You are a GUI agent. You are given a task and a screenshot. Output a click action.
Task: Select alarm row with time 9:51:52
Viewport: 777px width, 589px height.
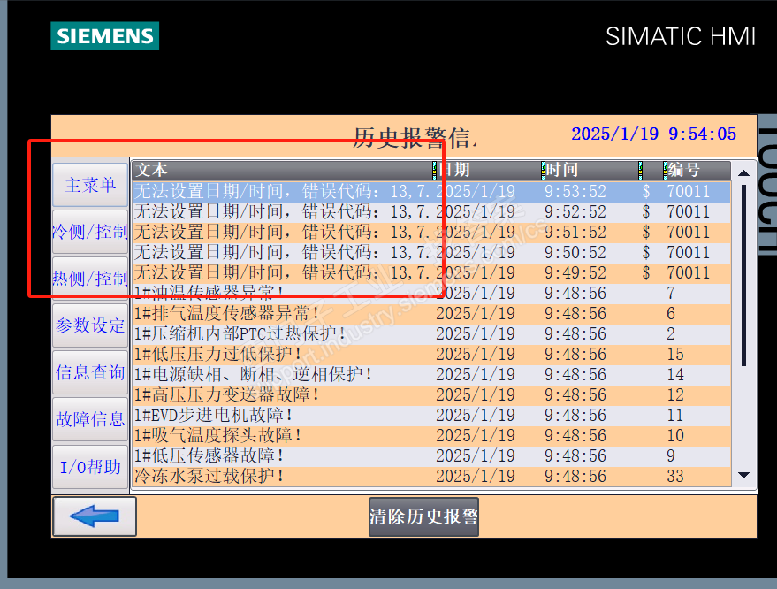431,232
